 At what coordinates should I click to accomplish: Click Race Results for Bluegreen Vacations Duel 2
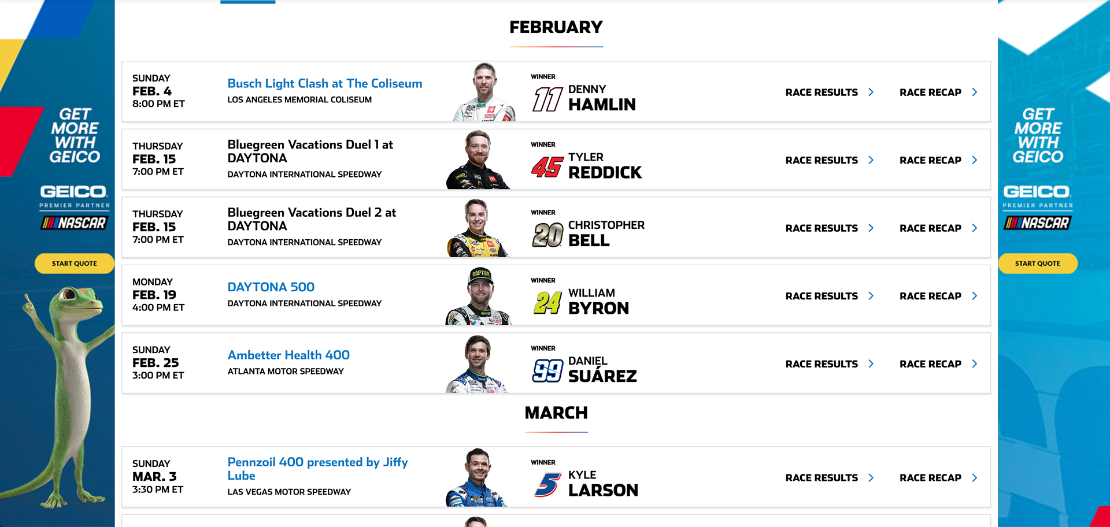click(x=822, y=228)
